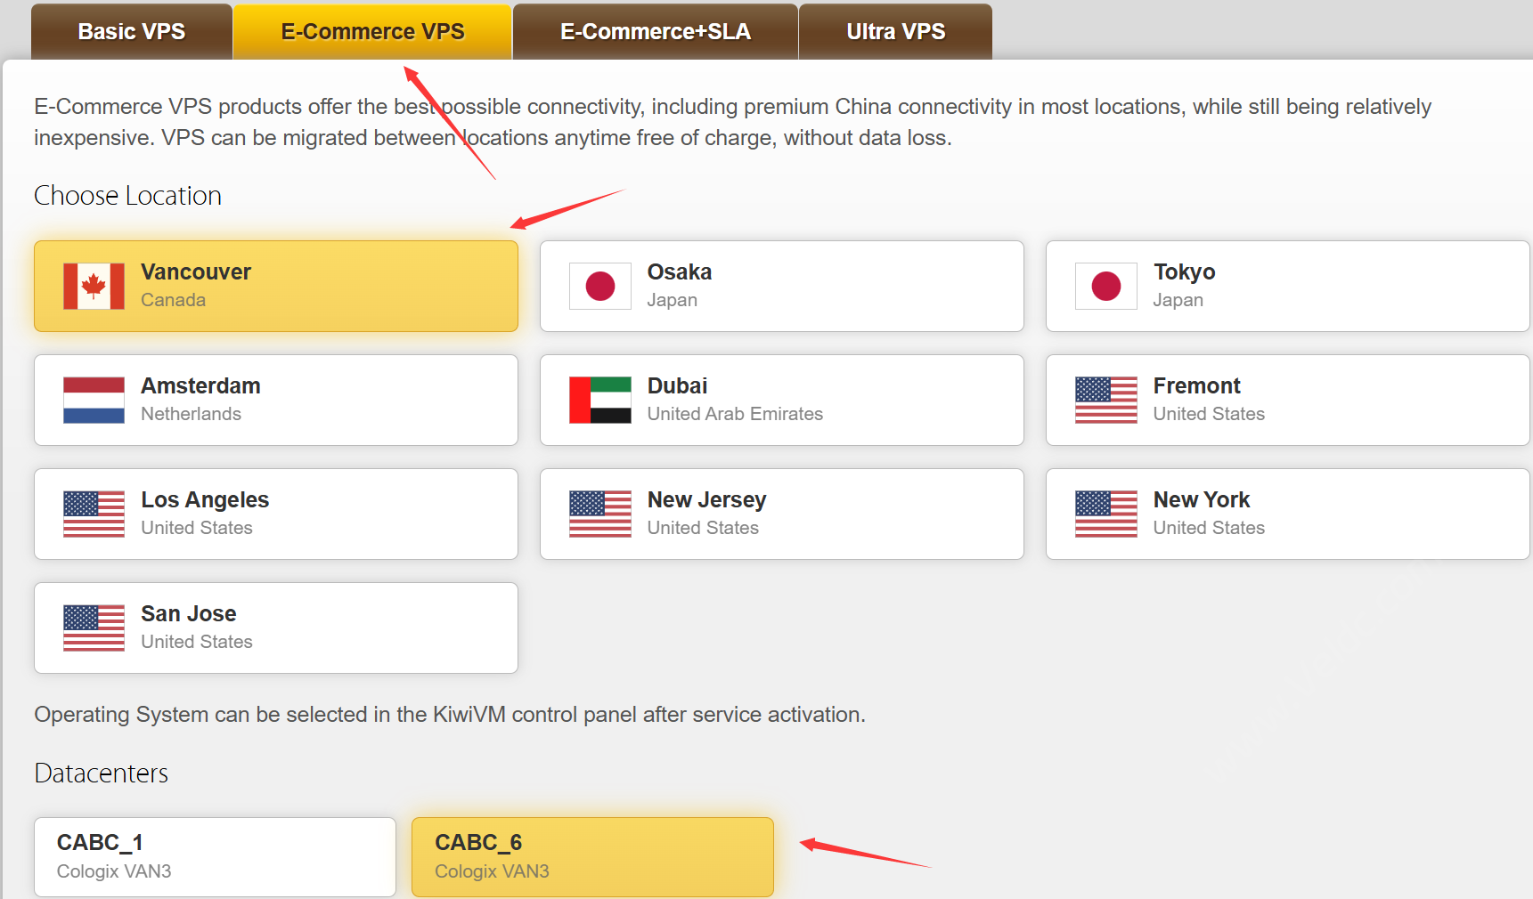
Task: Click the UAE flag icon for Dubai
Action: coord(600,400)
